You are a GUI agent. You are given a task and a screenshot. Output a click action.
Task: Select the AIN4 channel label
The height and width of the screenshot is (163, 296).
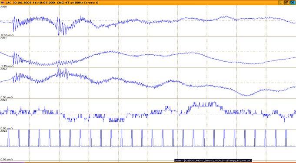pos(4,131)
